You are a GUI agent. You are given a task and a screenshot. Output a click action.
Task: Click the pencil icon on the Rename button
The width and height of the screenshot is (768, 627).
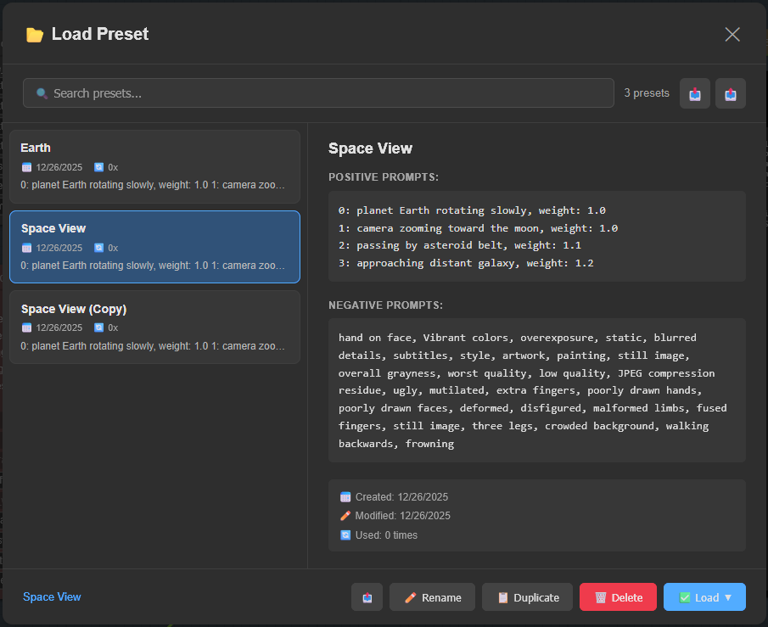(x=411, y=597)
